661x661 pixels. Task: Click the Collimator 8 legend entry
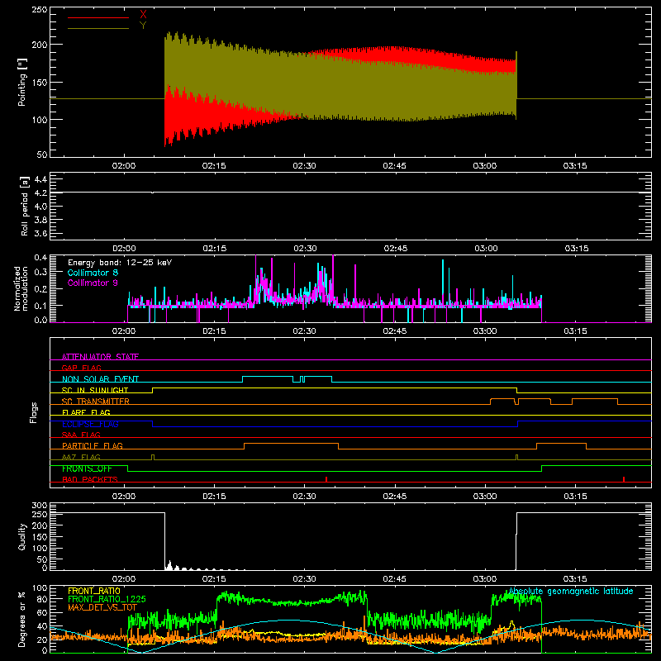click(x=93, y=273)
